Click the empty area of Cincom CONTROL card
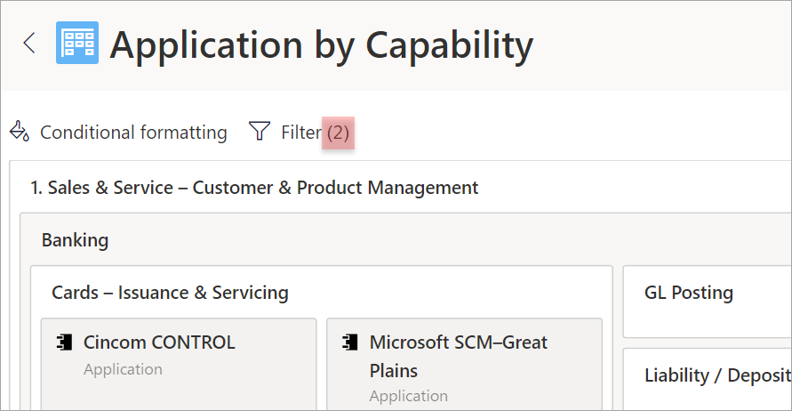 pyautogui.click(x=179, y=394)
